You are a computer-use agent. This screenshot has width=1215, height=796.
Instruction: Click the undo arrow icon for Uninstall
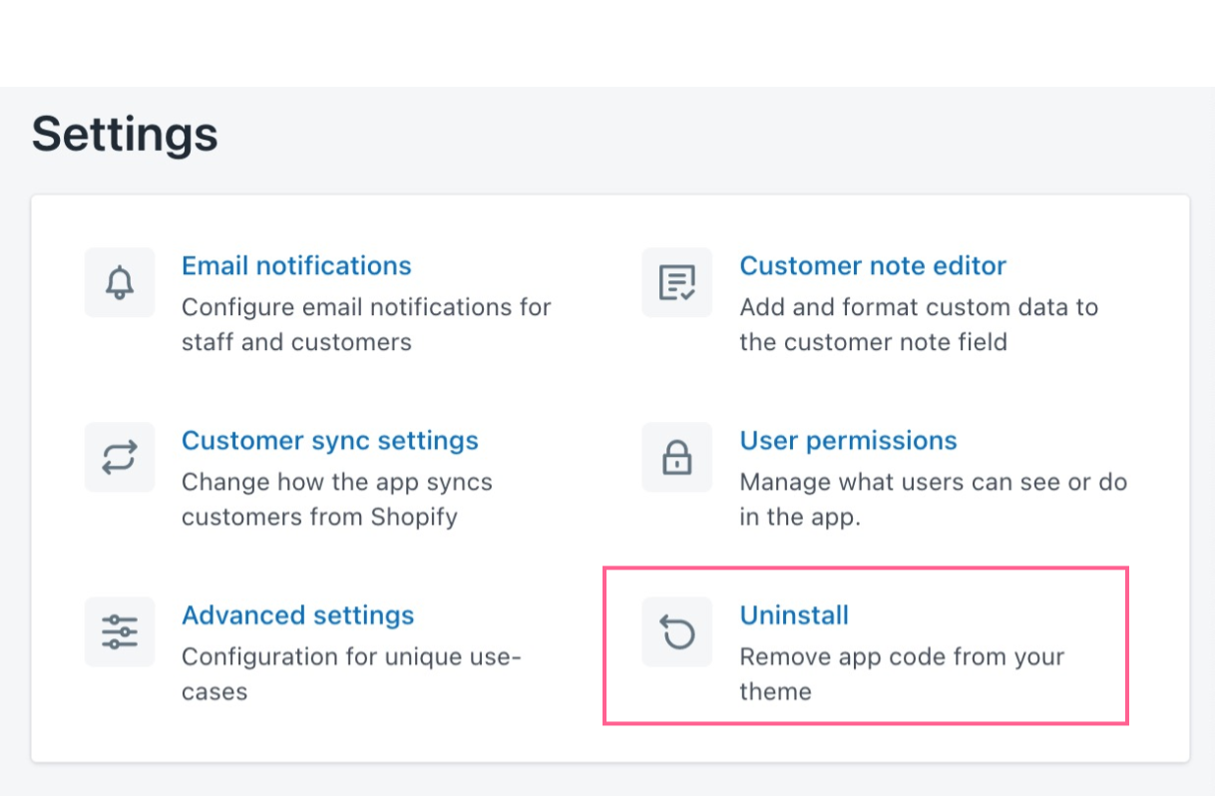pyautogui.click(x=677, y=631)
